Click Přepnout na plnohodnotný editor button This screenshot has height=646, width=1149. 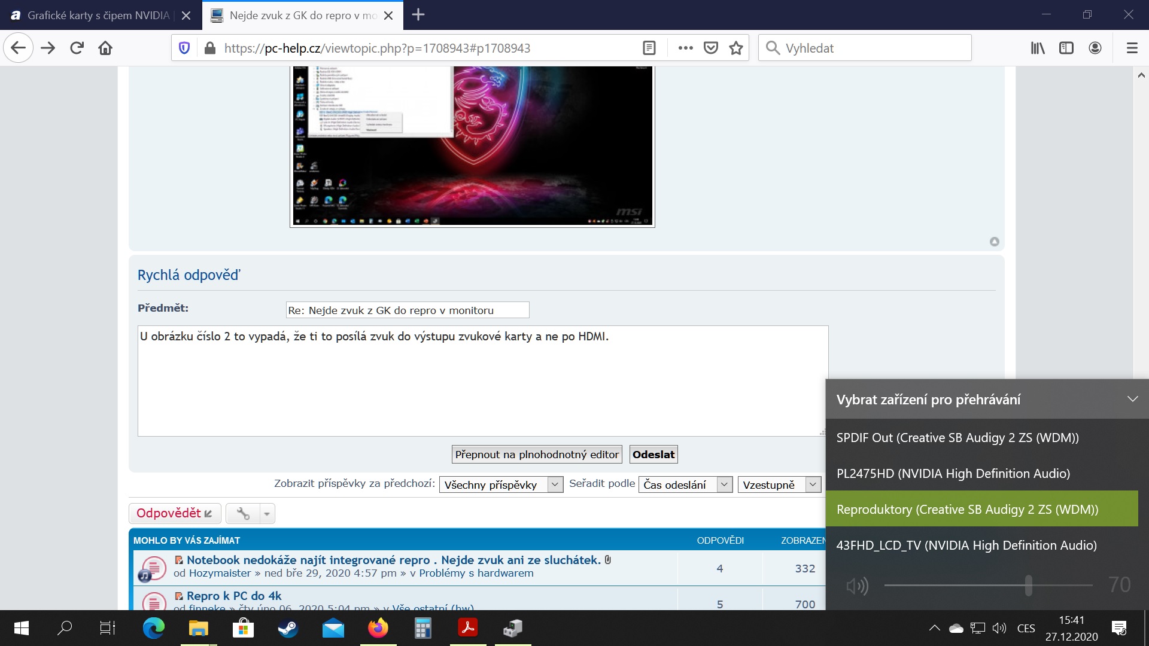(536, 455)
